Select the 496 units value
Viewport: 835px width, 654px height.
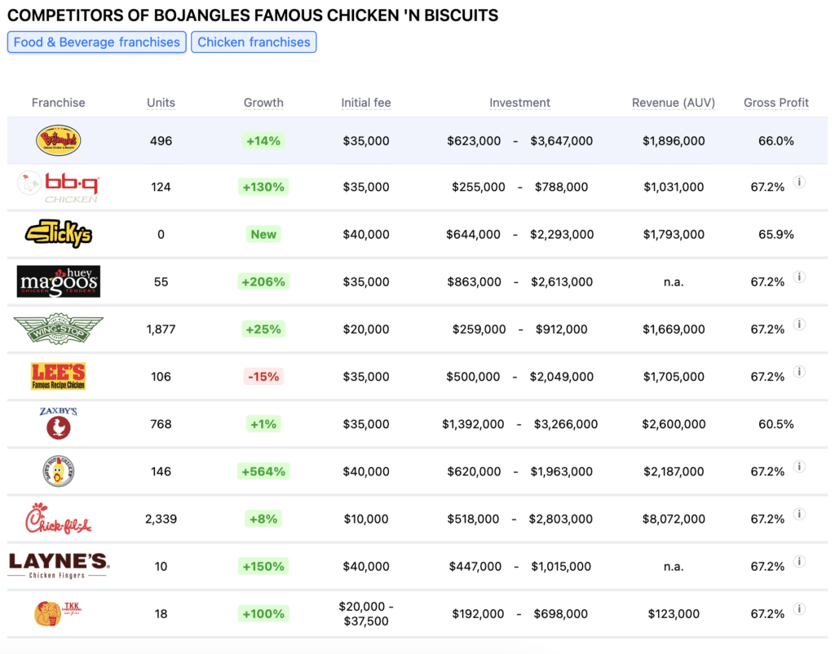(x=161, y=140)
